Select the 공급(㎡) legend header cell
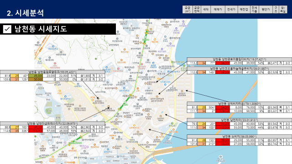292x164 pixels. [x=188, y=9]
